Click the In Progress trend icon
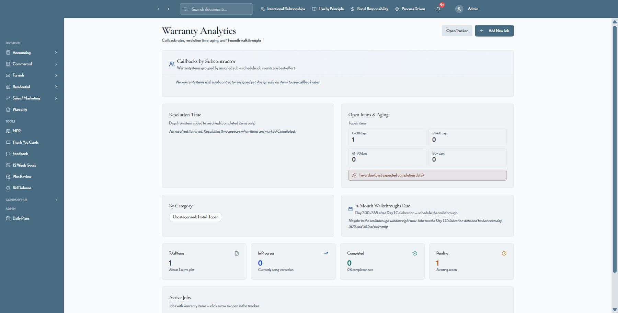The height and width of the screenshot is (313, 618). click(326, 254)
